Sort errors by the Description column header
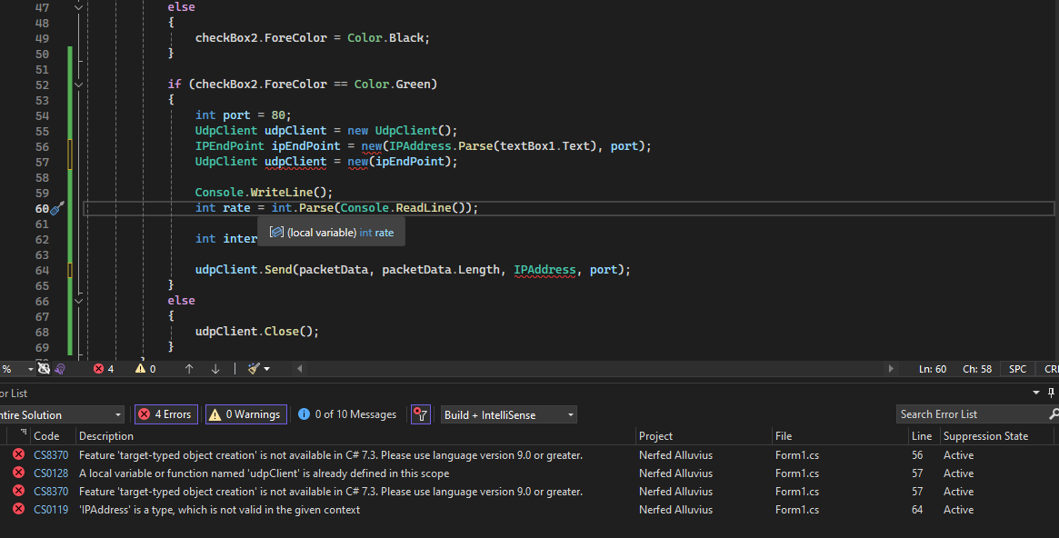The width and height of the screenshot is (1059, 538). point(106,436)
